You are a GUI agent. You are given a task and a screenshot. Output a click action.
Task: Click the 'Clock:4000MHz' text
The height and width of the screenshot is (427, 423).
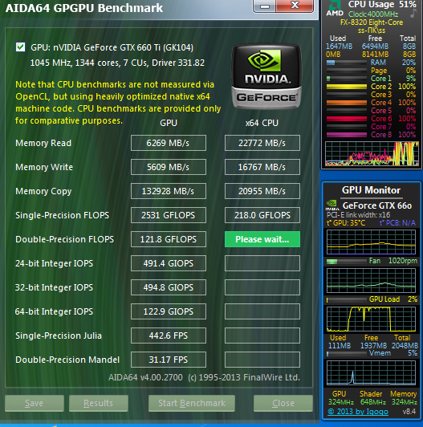point(373,14)
